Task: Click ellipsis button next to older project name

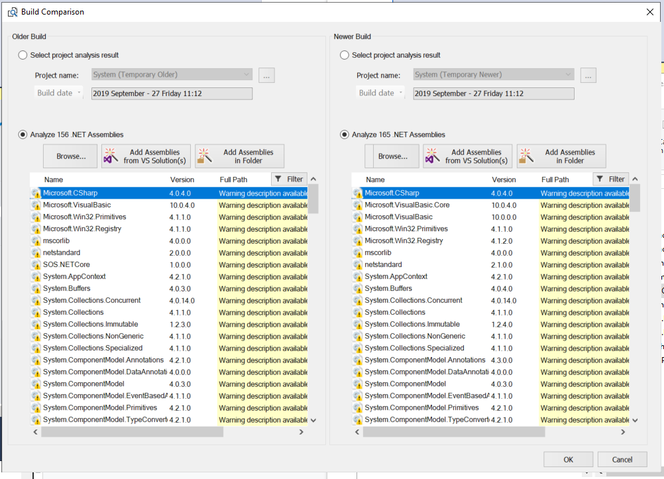Action: (266, 76)
